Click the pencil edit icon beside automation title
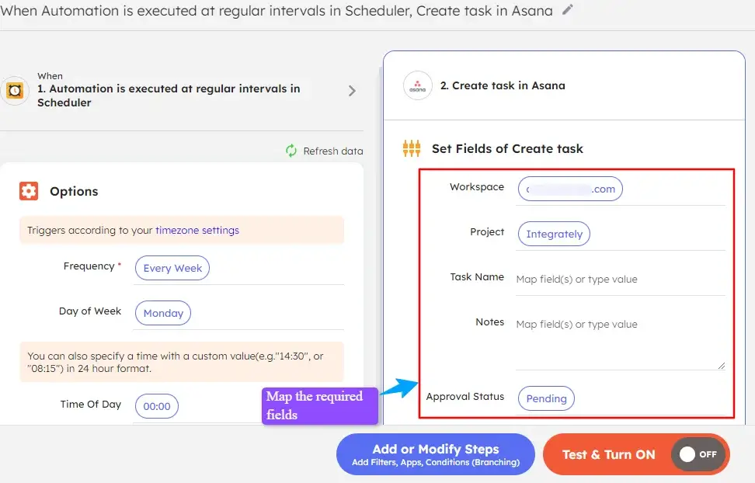The width and height of the screenshot is (755, 483). (566, 11)
